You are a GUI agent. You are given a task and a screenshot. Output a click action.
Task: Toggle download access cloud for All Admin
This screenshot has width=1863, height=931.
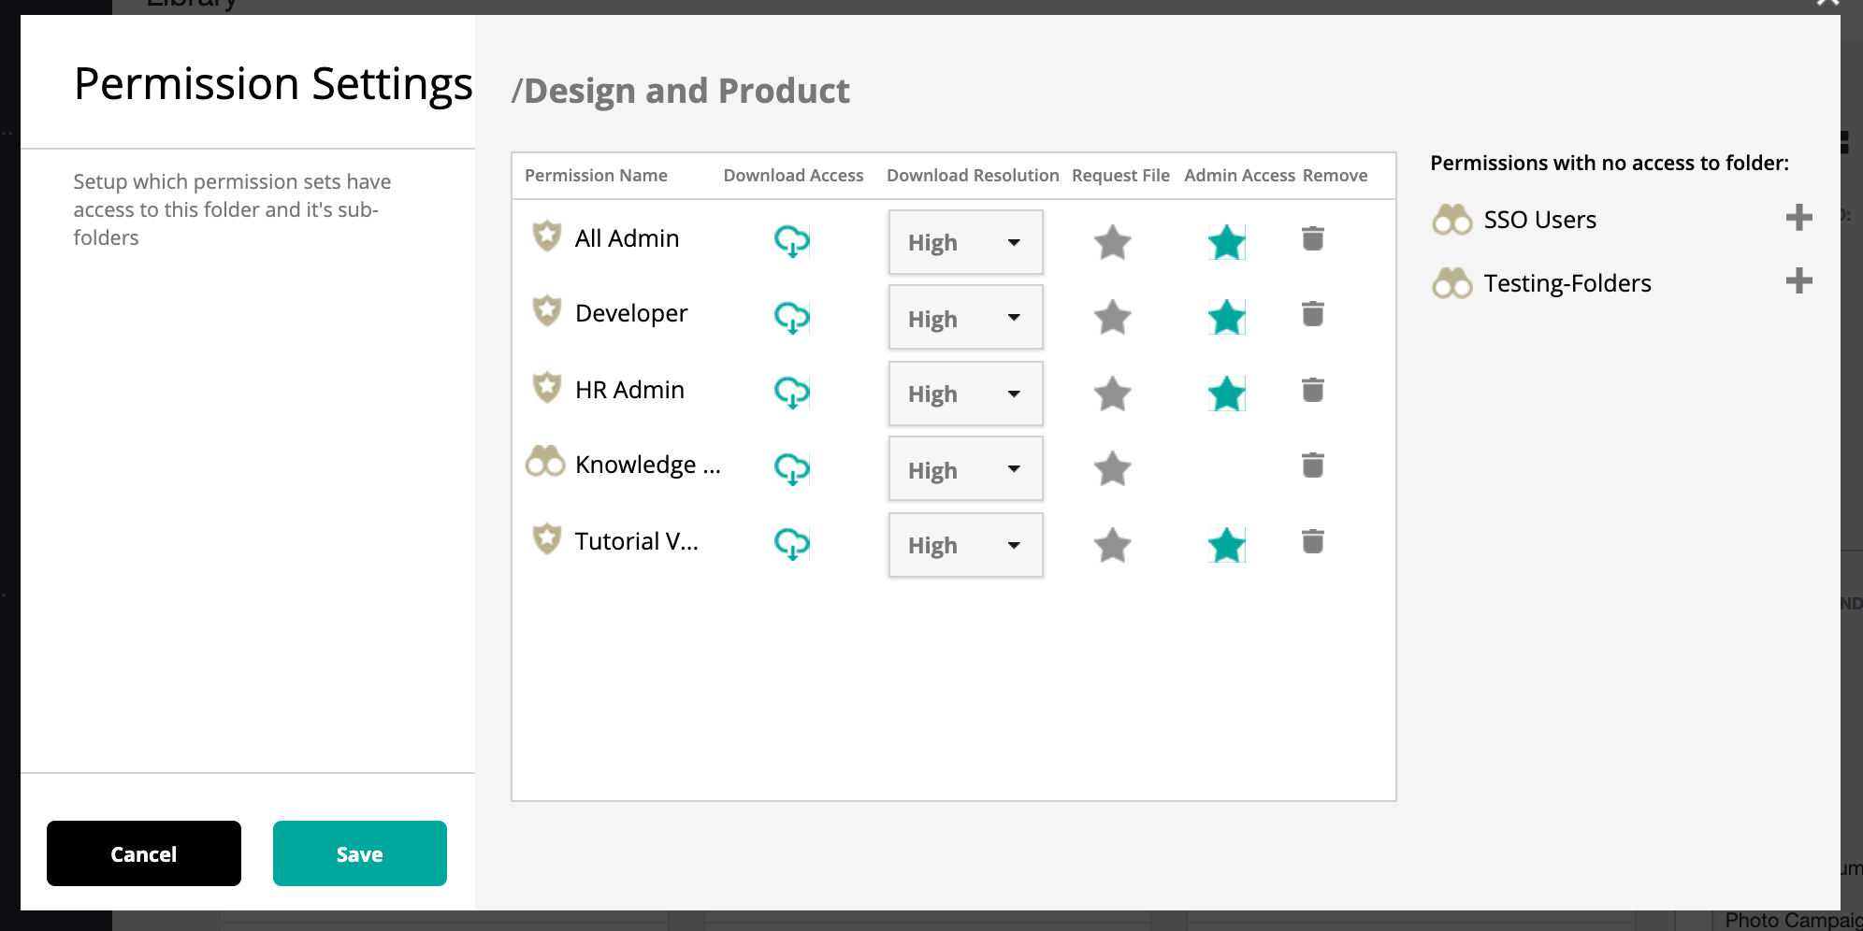(x=791, y=241)
